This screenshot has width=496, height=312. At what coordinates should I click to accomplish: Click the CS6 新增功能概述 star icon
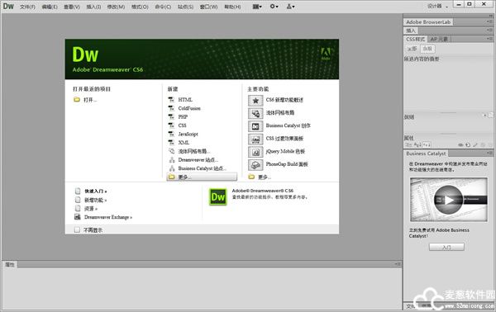[x=255, y=101]
